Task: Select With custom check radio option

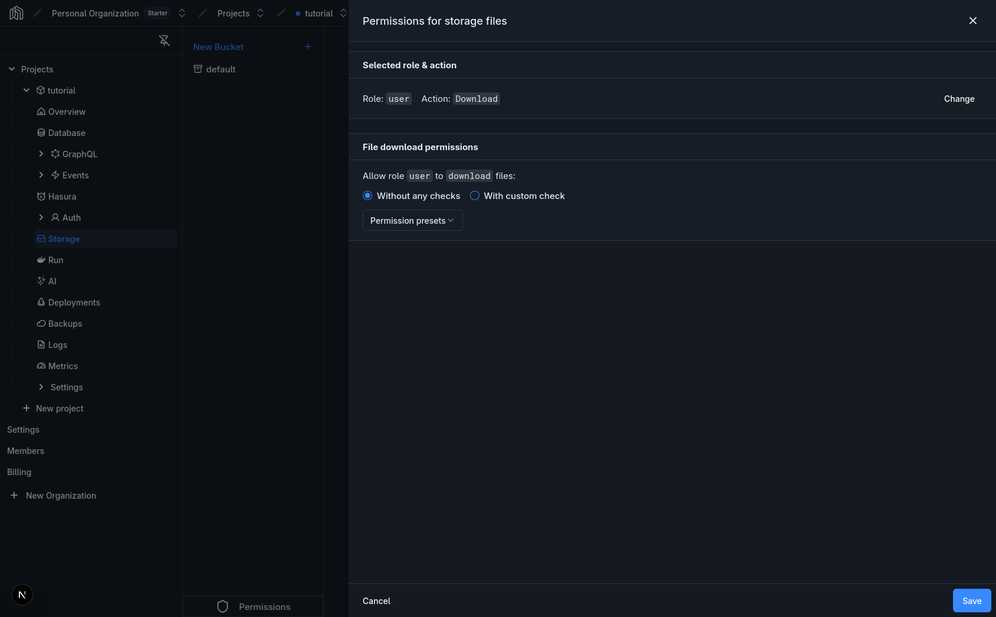Action: 475,195
